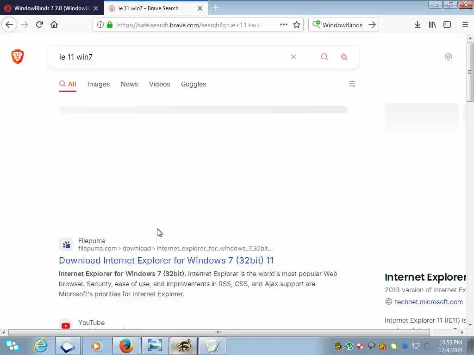
Task: Toggle the sidebar view
Action: point(447,25)
